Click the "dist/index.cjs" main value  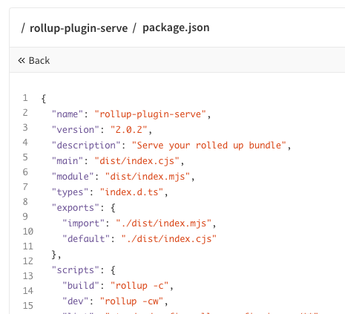[x=137, y=161]
